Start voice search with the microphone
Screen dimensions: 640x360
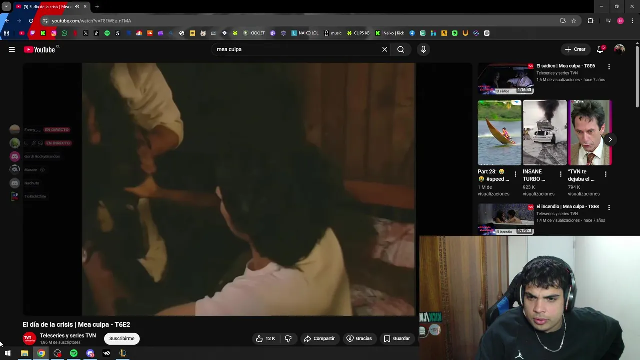pos(423,49)
